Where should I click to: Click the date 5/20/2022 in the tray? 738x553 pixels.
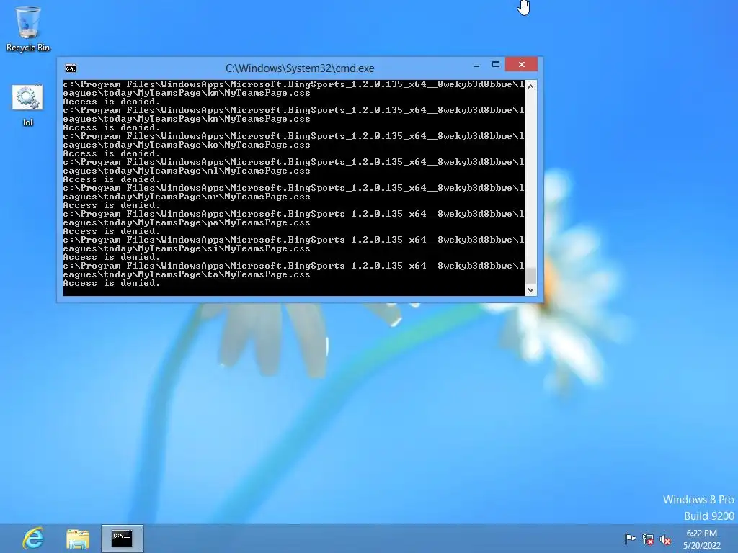[x=702, y=546]
